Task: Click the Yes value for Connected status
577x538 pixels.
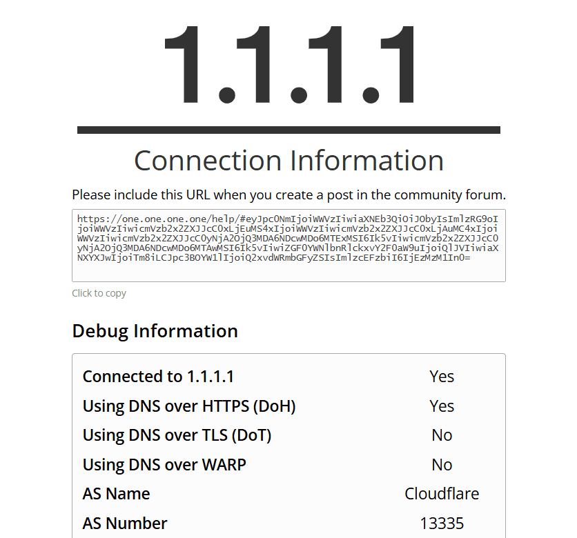Action: point(442,377)
